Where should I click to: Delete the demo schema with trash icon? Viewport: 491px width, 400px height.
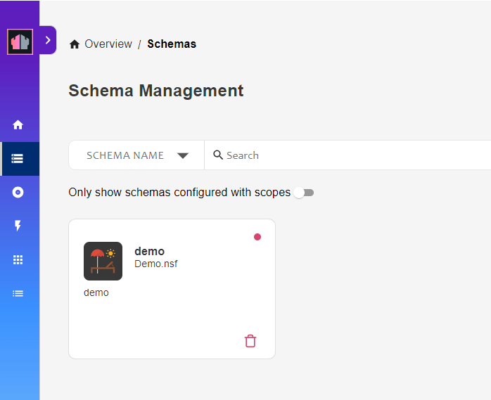point(250,341)
